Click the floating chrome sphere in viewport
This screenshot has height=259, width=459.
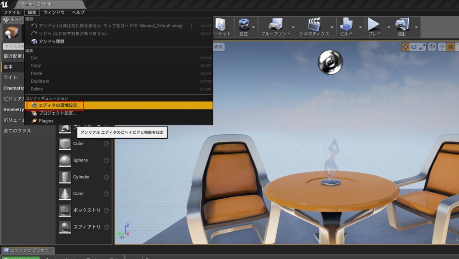point(330,62)
